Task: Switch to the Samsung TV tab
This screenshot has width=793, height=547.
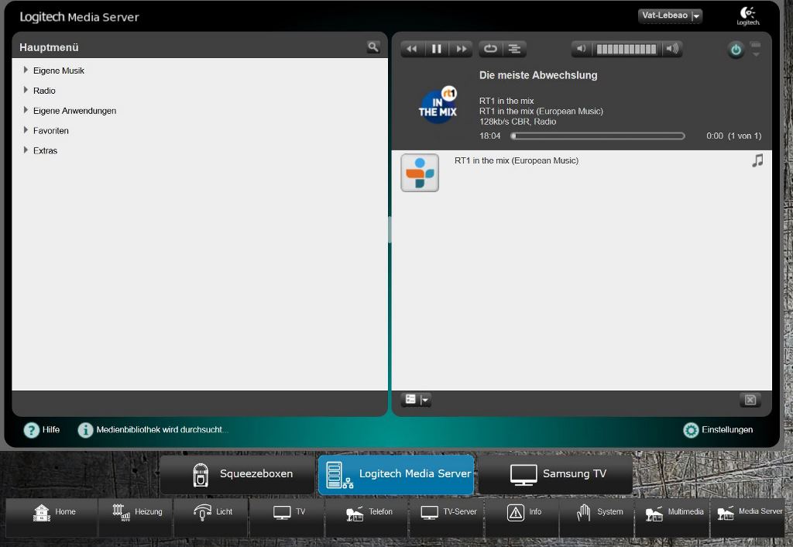Action: pos(555,474)
